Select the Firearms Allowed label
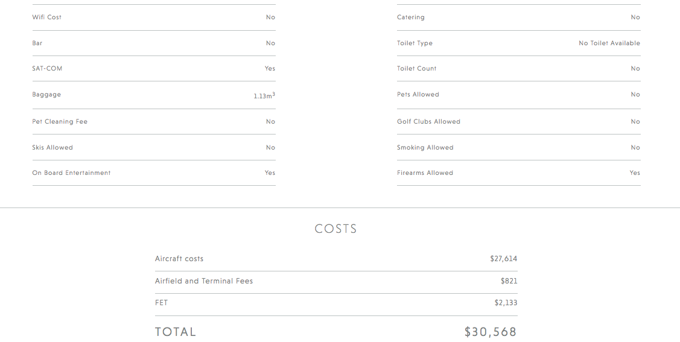 (x=425, y=173)
